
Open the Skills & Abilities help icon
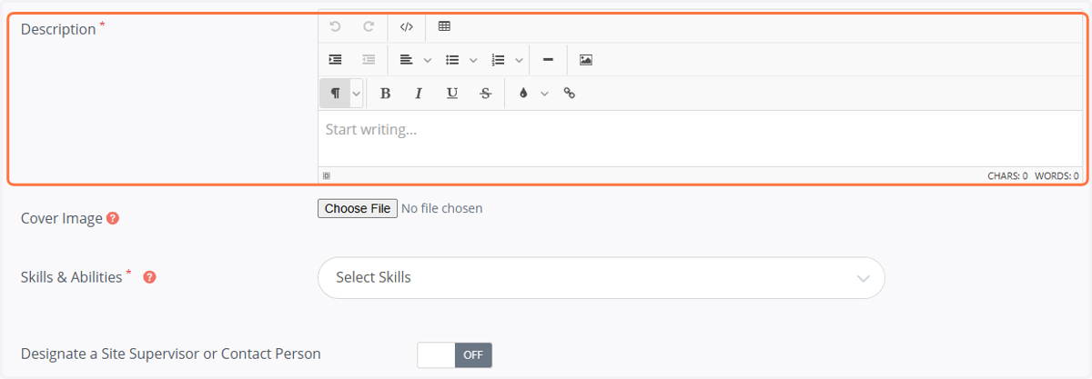click(x=150, y=277)
